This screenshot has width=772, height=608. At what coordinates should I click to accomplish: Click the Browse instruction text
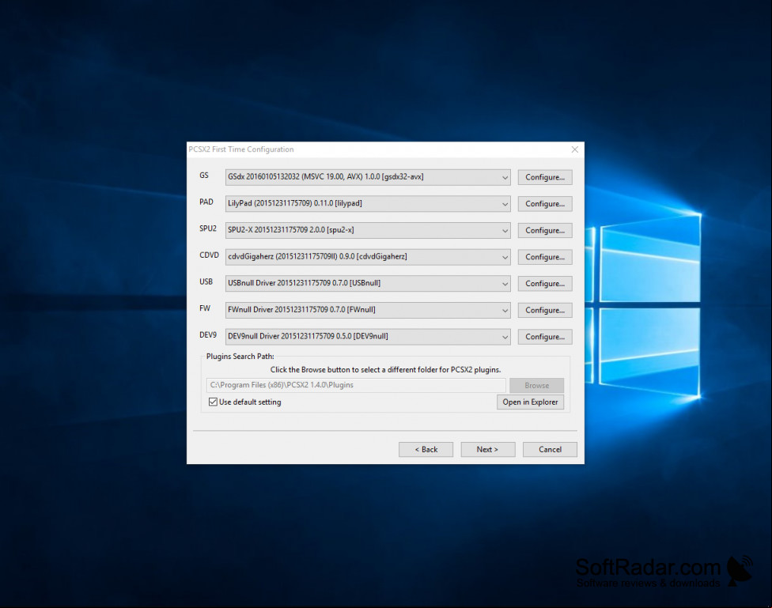385,370
